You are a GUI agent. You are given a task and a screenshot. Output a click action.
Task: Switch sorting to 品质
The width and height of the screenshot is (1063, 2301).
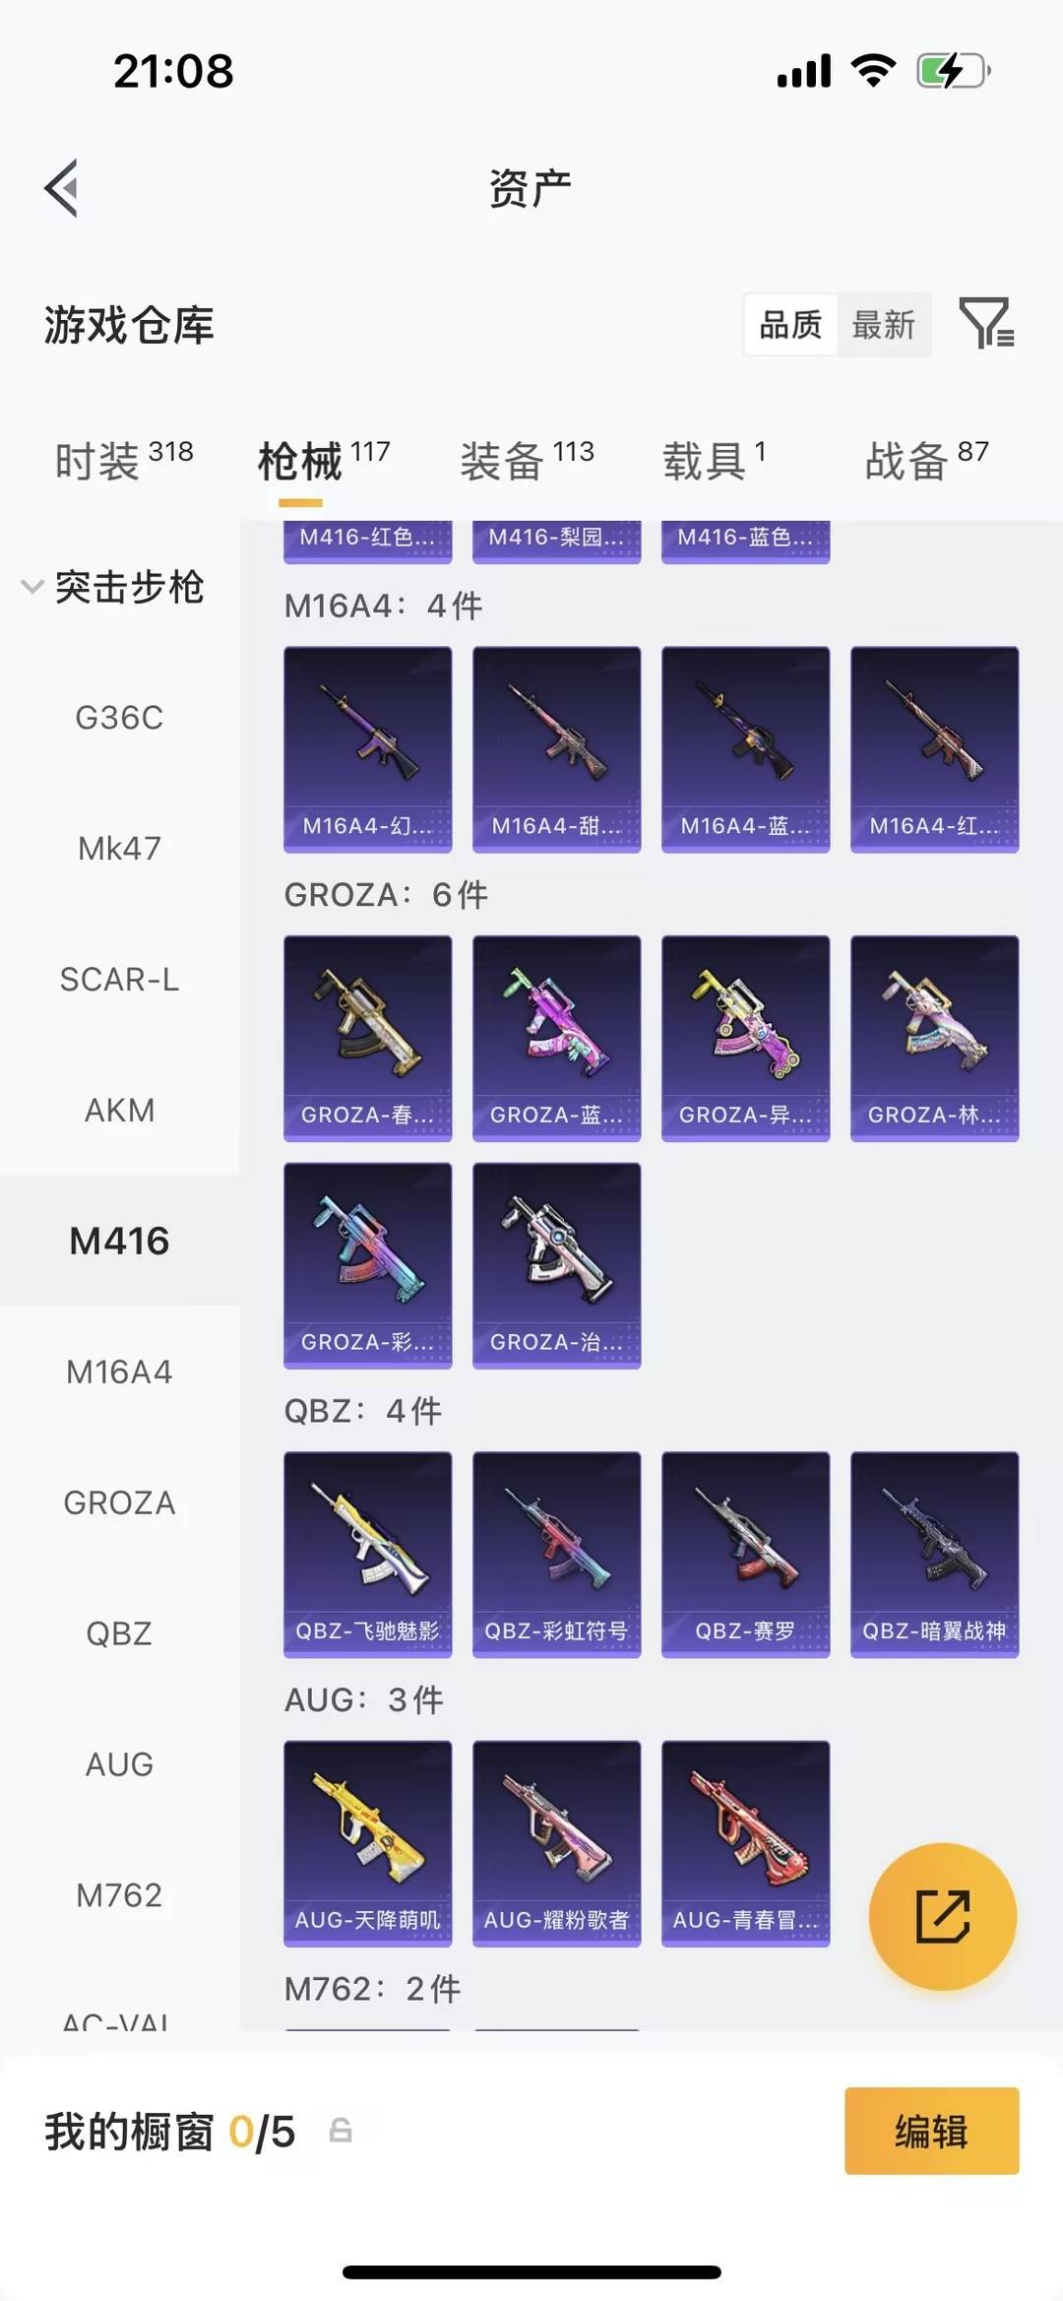tap(790, 324)
